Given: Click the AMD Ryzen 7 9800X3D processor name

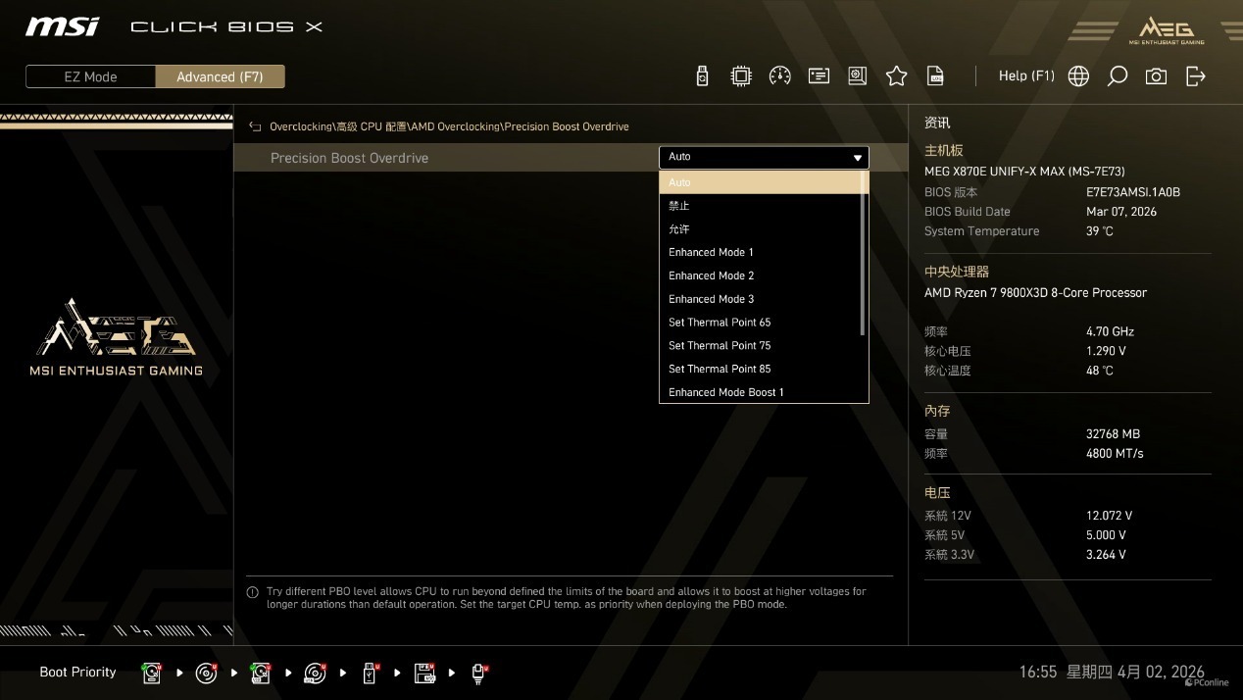Looking at the screenshot, I should click(x=1035, y=293).
